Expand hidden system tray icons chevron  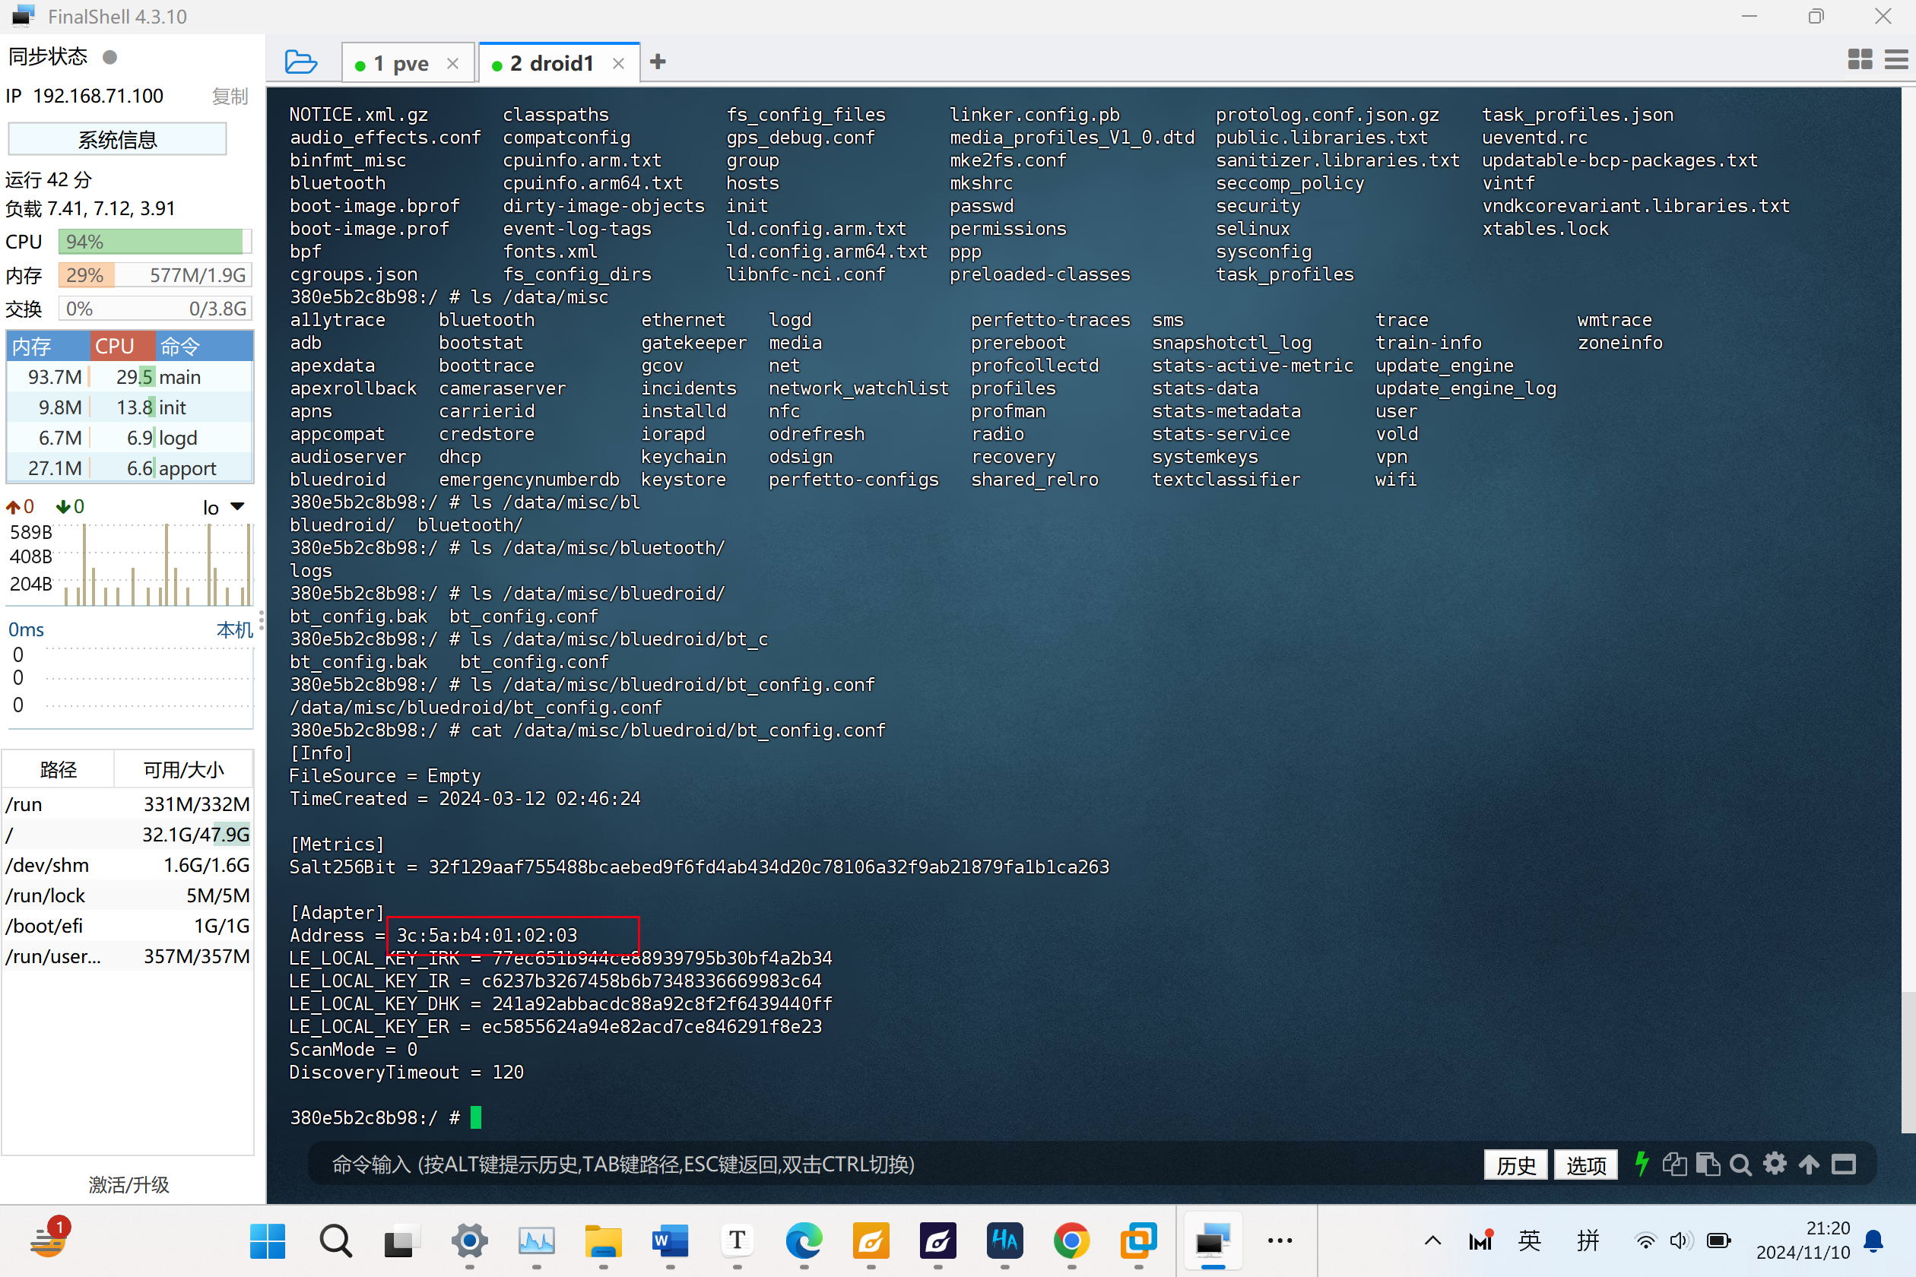coord(1432,1241)
